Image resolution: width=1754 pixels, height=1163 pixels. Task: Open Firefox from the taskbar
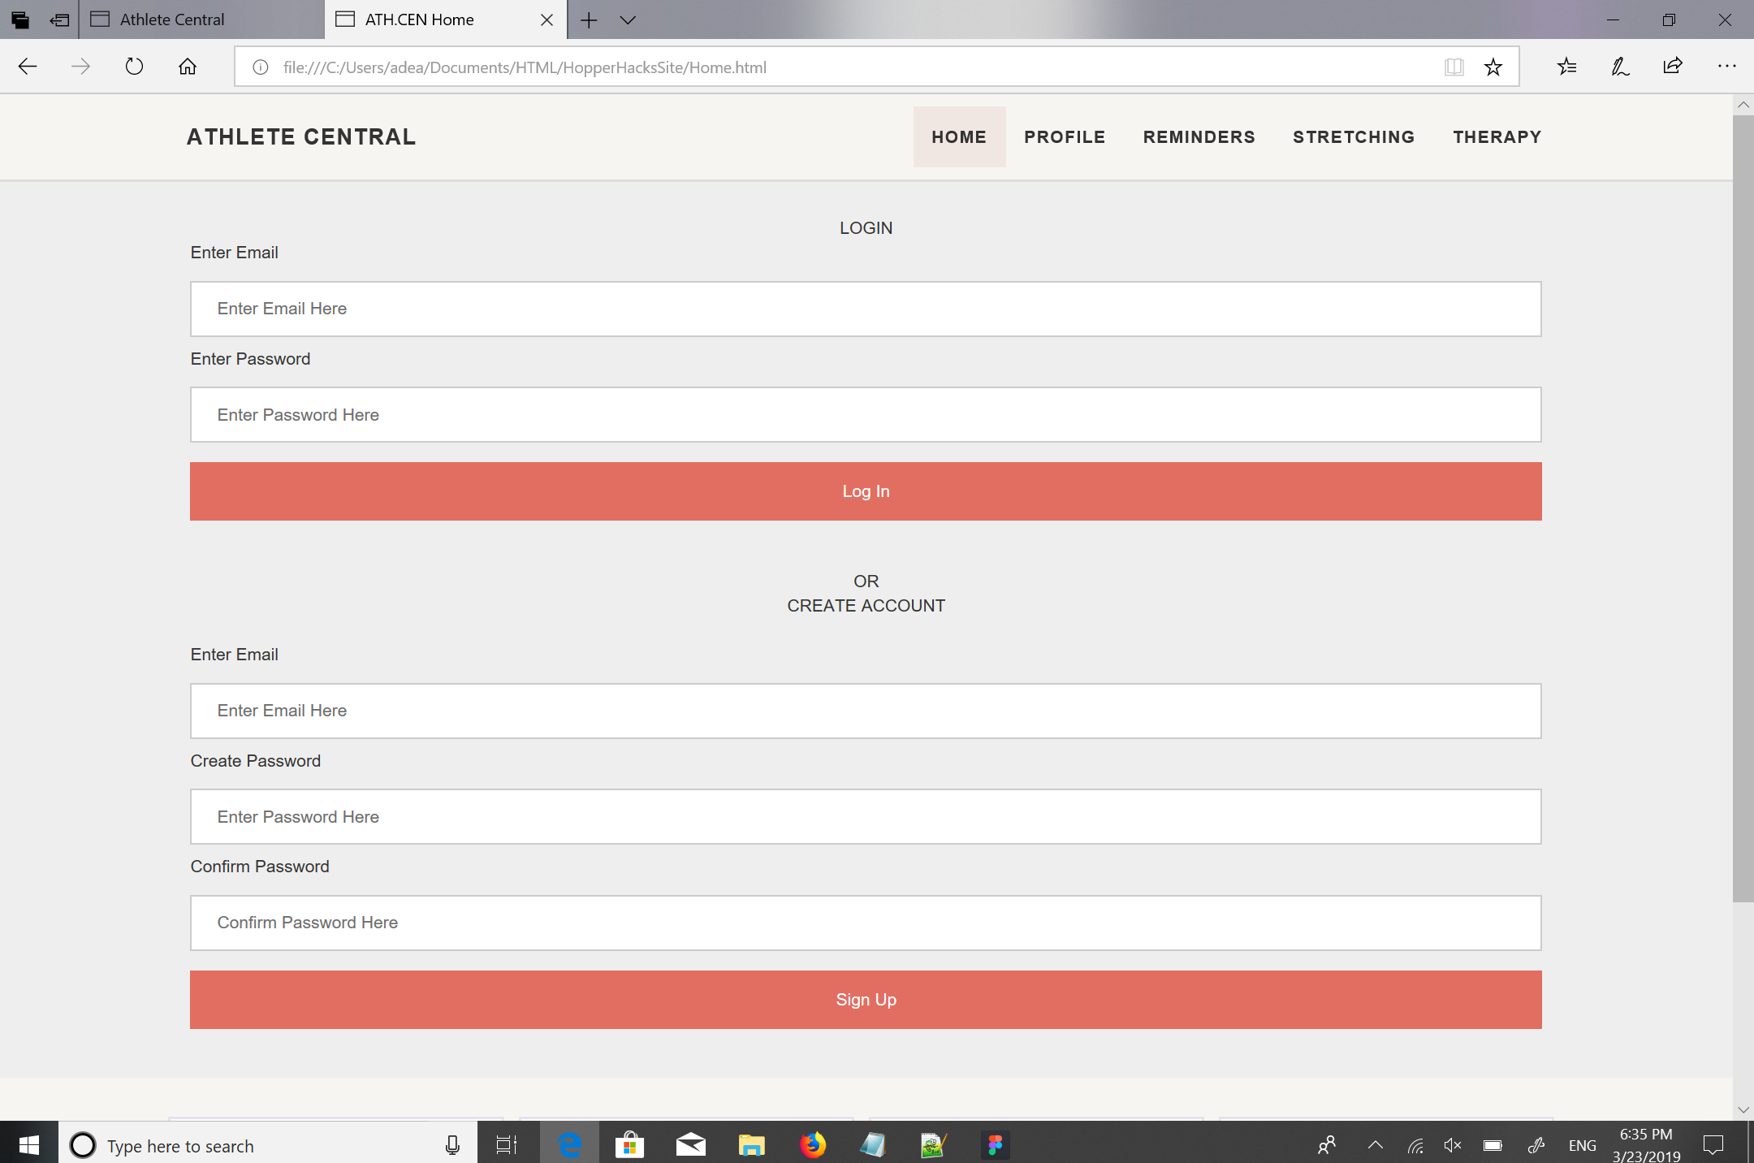pos(812,1145)
